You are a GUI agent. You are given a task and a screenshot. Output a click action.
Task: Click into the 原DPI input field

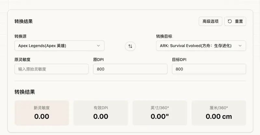[x=130, y=69]
